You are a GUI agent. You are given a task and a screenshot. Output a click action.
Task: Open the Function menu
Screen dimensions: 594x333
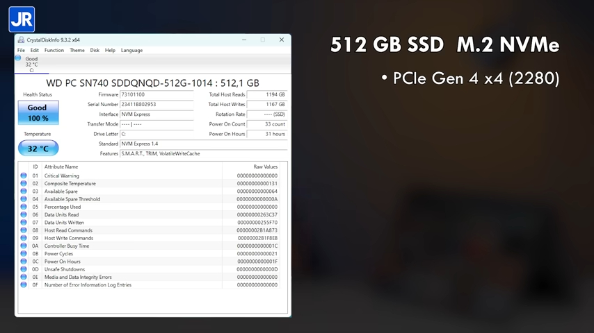click(54, 50)
